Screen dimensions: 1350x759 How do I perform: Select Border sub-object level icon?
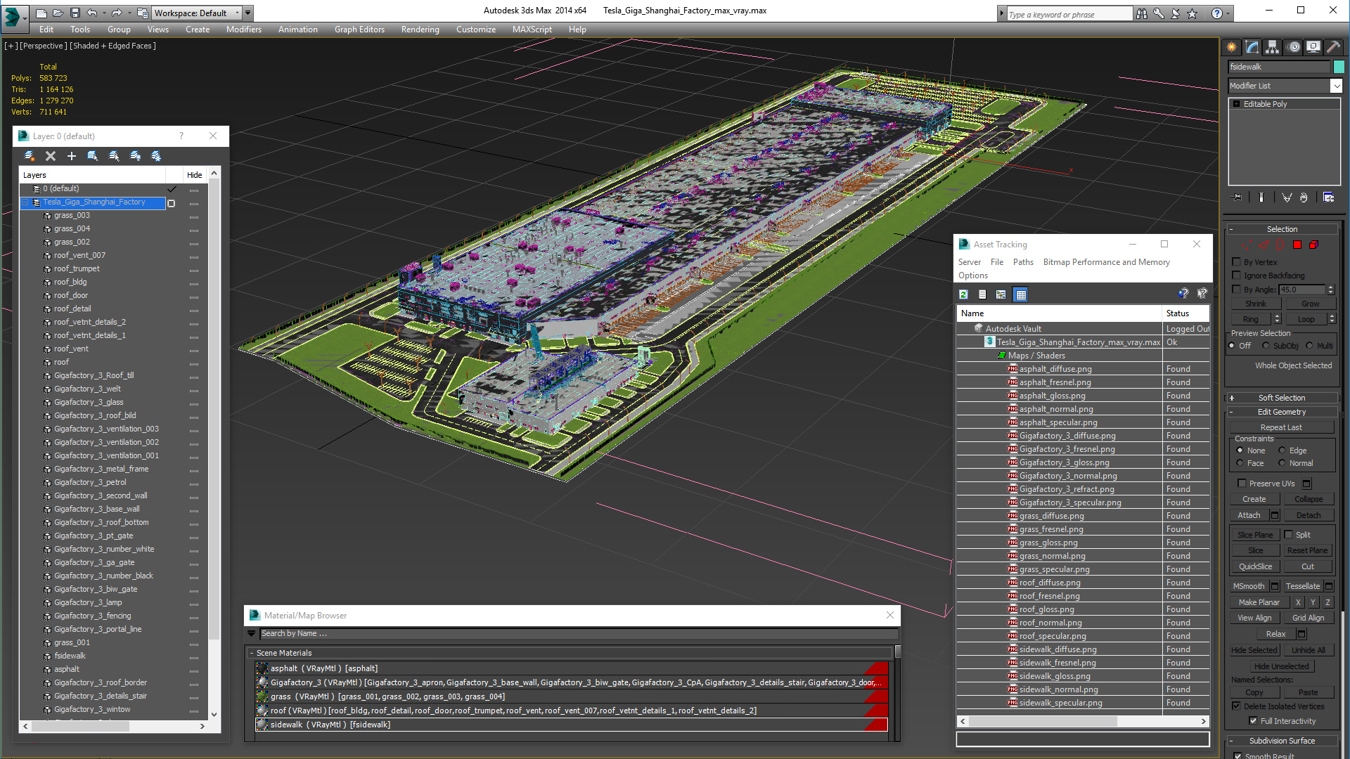coord(1280,245)
